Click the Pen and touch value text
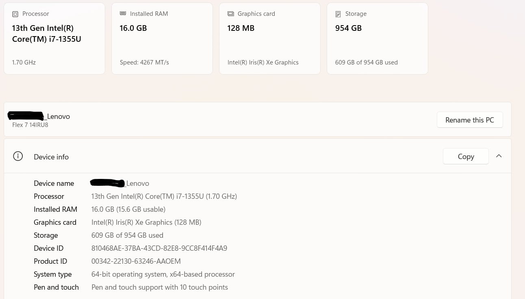525x299 pixels. pyautogui.click(x=160, y=287)
